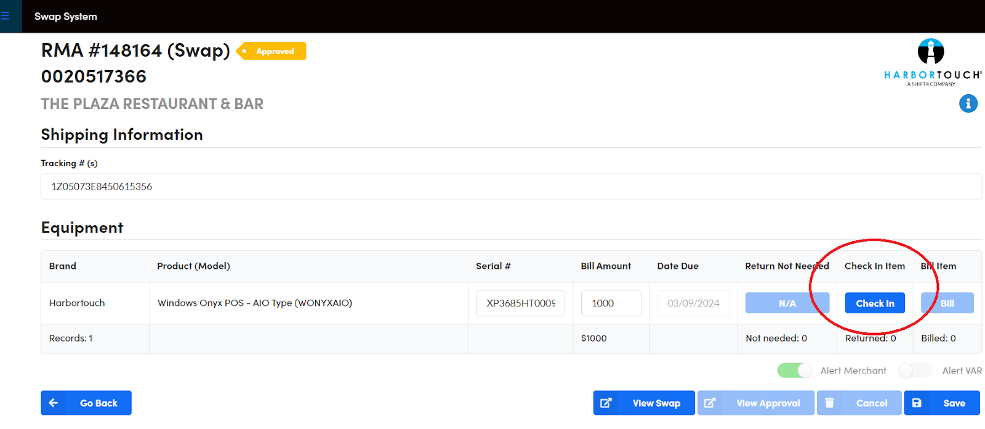985x429 pixels.
Task: Click the external link icon on View Approval
Action: click(x=710, y=403)
